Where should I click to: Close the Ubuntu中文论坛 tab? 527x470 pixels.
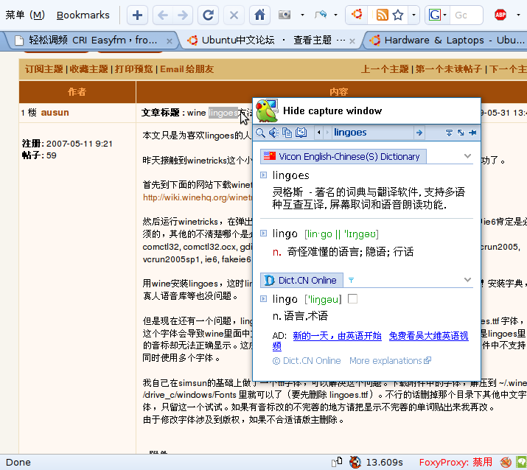[352, 41]
